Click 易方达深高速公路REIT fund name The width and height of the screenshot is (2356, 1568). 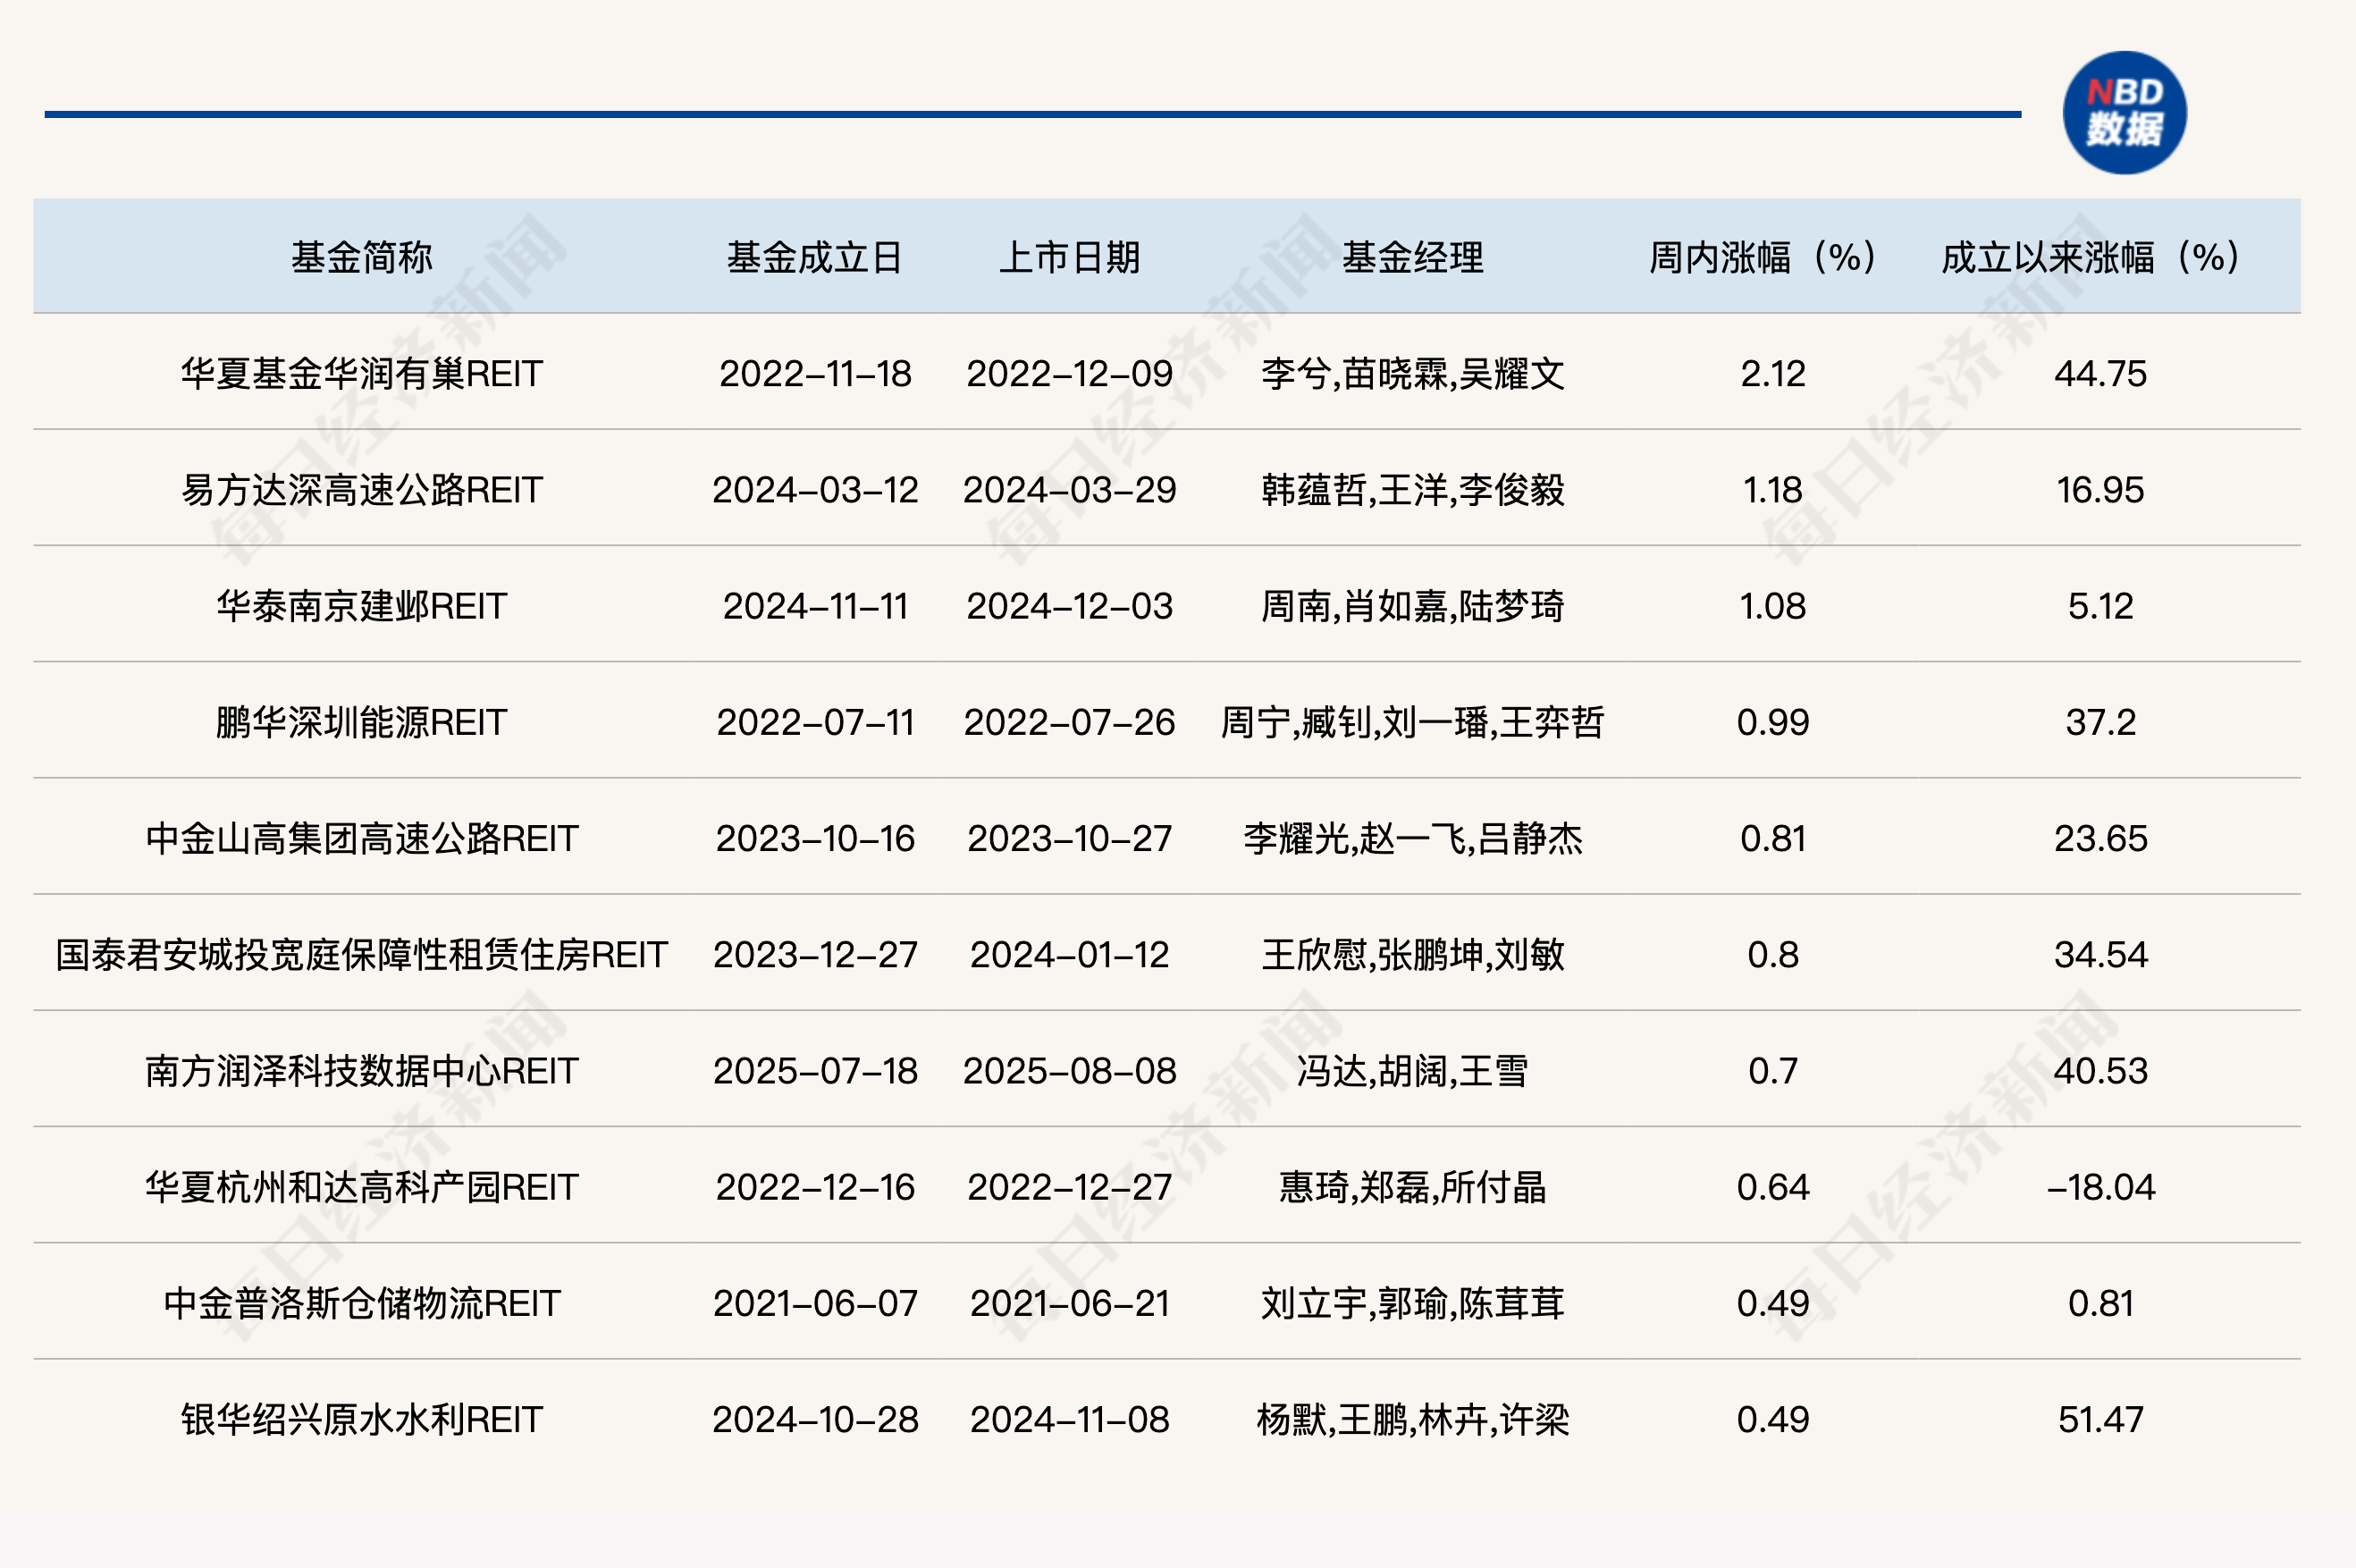pos(361,490)
